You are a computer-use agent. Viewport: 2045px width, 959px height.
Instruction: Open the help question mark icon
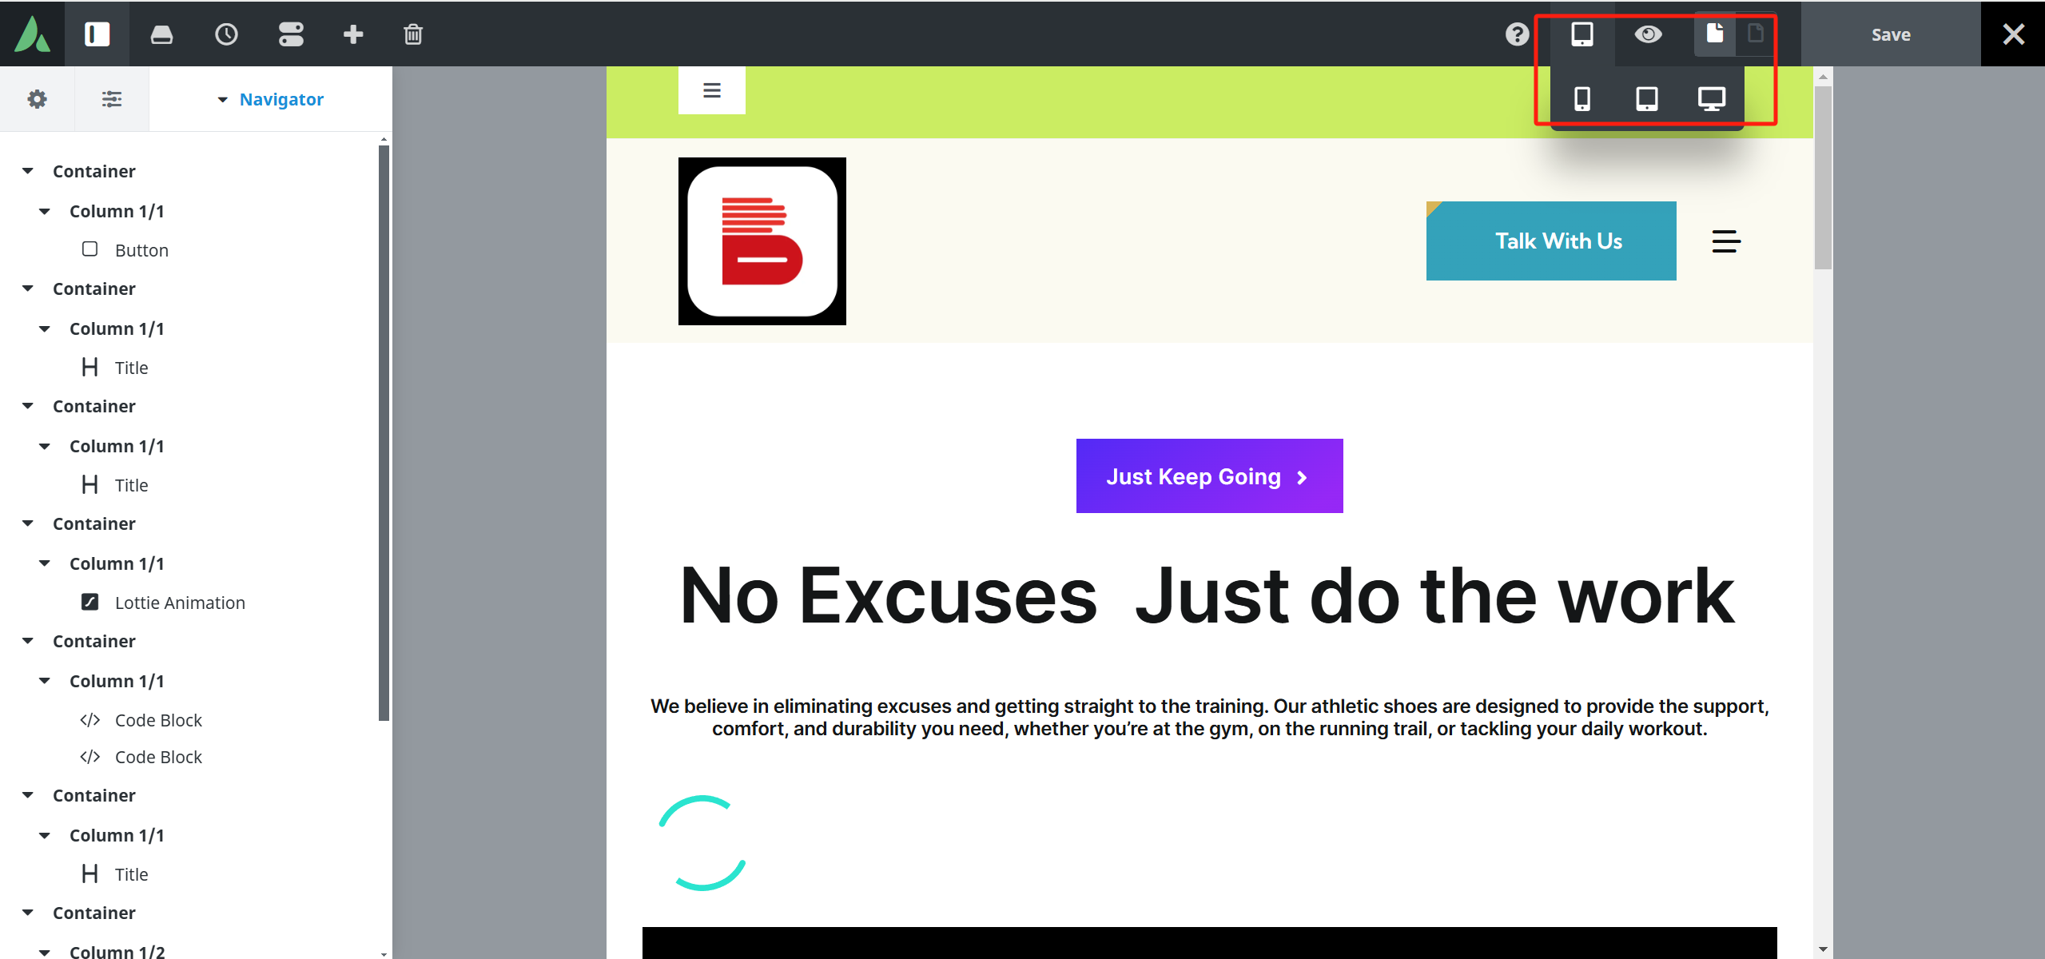tap(1517, 34)
